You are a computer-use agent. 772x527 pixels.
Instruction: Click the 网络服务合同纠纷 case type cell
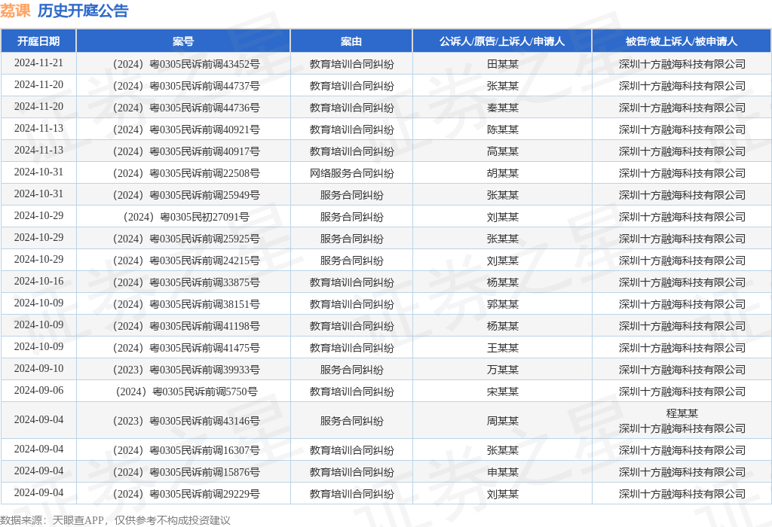351,172
